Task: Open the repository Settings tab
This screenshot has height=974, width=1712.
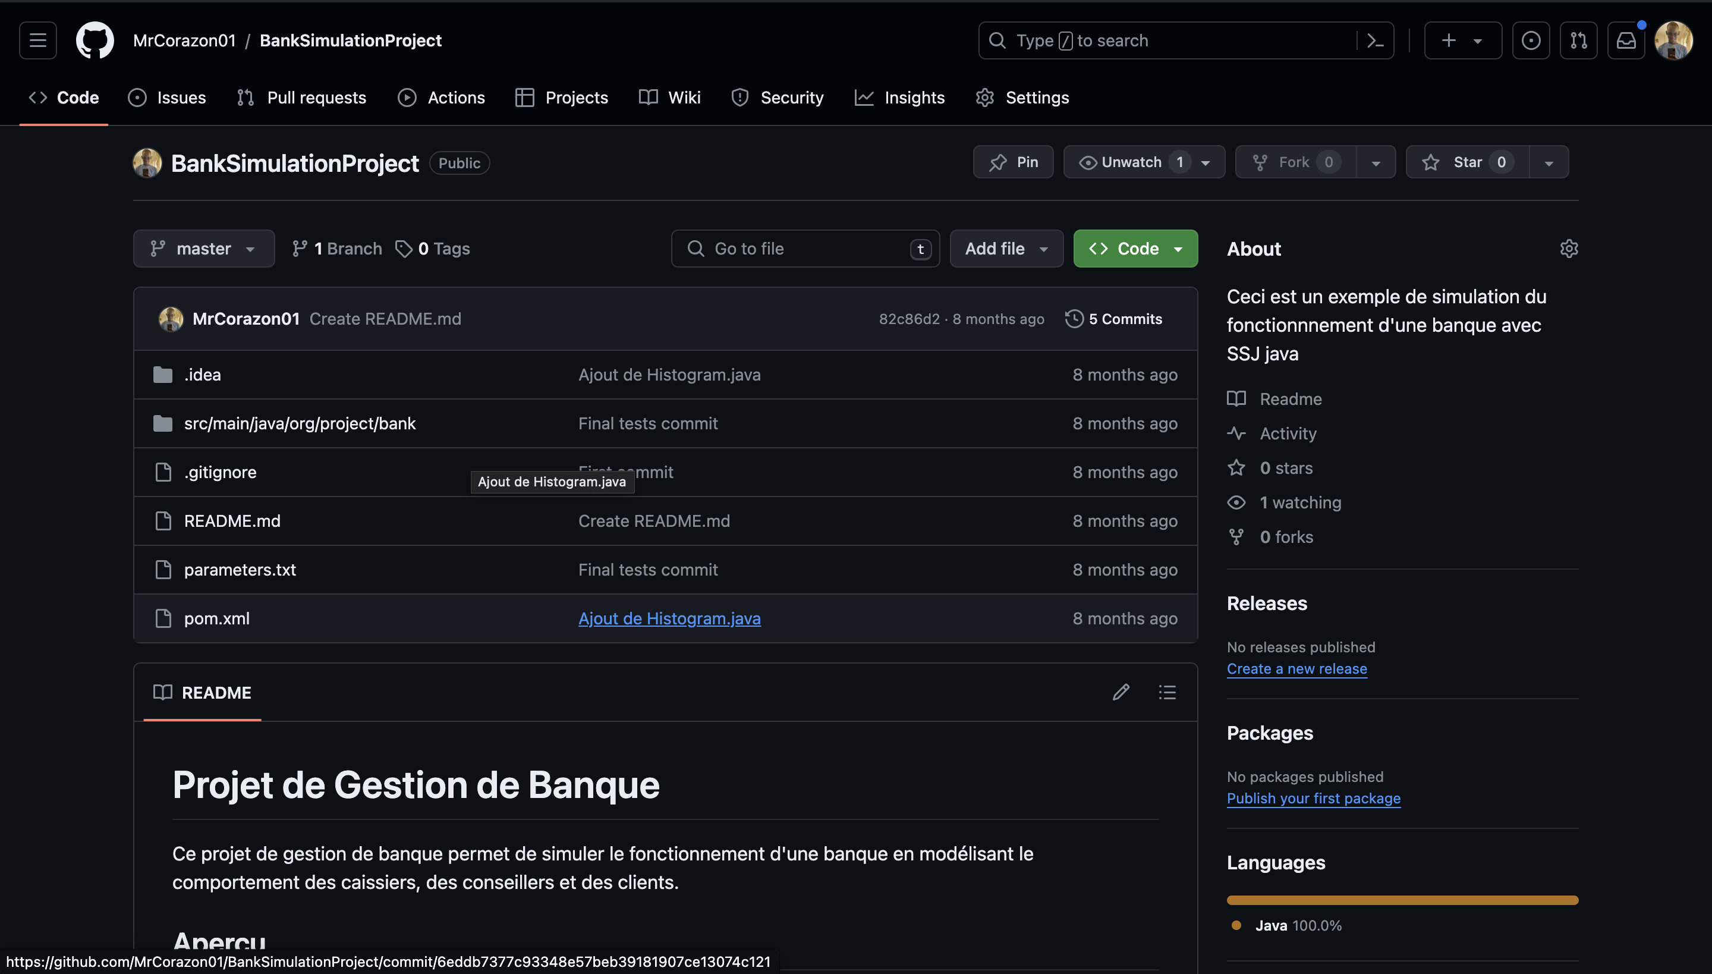Action: click(x=1022, y=98)
